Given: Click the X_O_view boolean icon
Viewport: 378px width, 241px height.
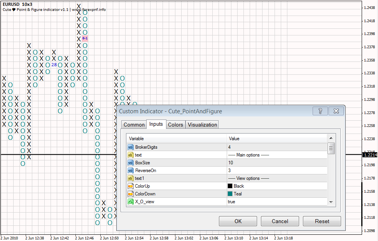Looking at the screenshot, I should click(130, 202).
